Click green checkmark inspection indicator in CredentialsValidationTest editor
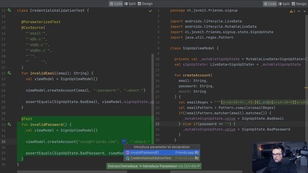 150,11
